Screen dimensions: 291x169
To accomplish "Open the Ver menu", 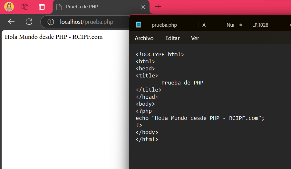I will [195, 38].
